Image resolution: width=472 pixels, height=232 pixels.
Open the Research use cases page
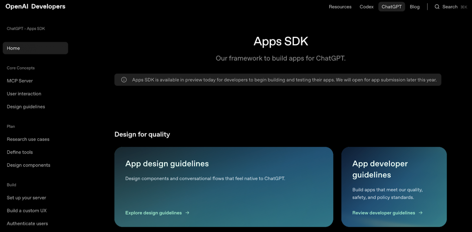(x=28, y=139)
